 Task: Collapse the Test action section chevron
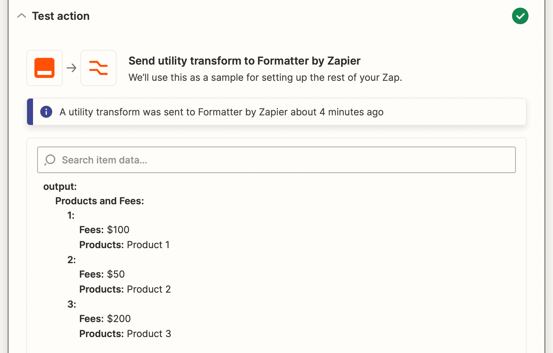(x=22, y=16)
